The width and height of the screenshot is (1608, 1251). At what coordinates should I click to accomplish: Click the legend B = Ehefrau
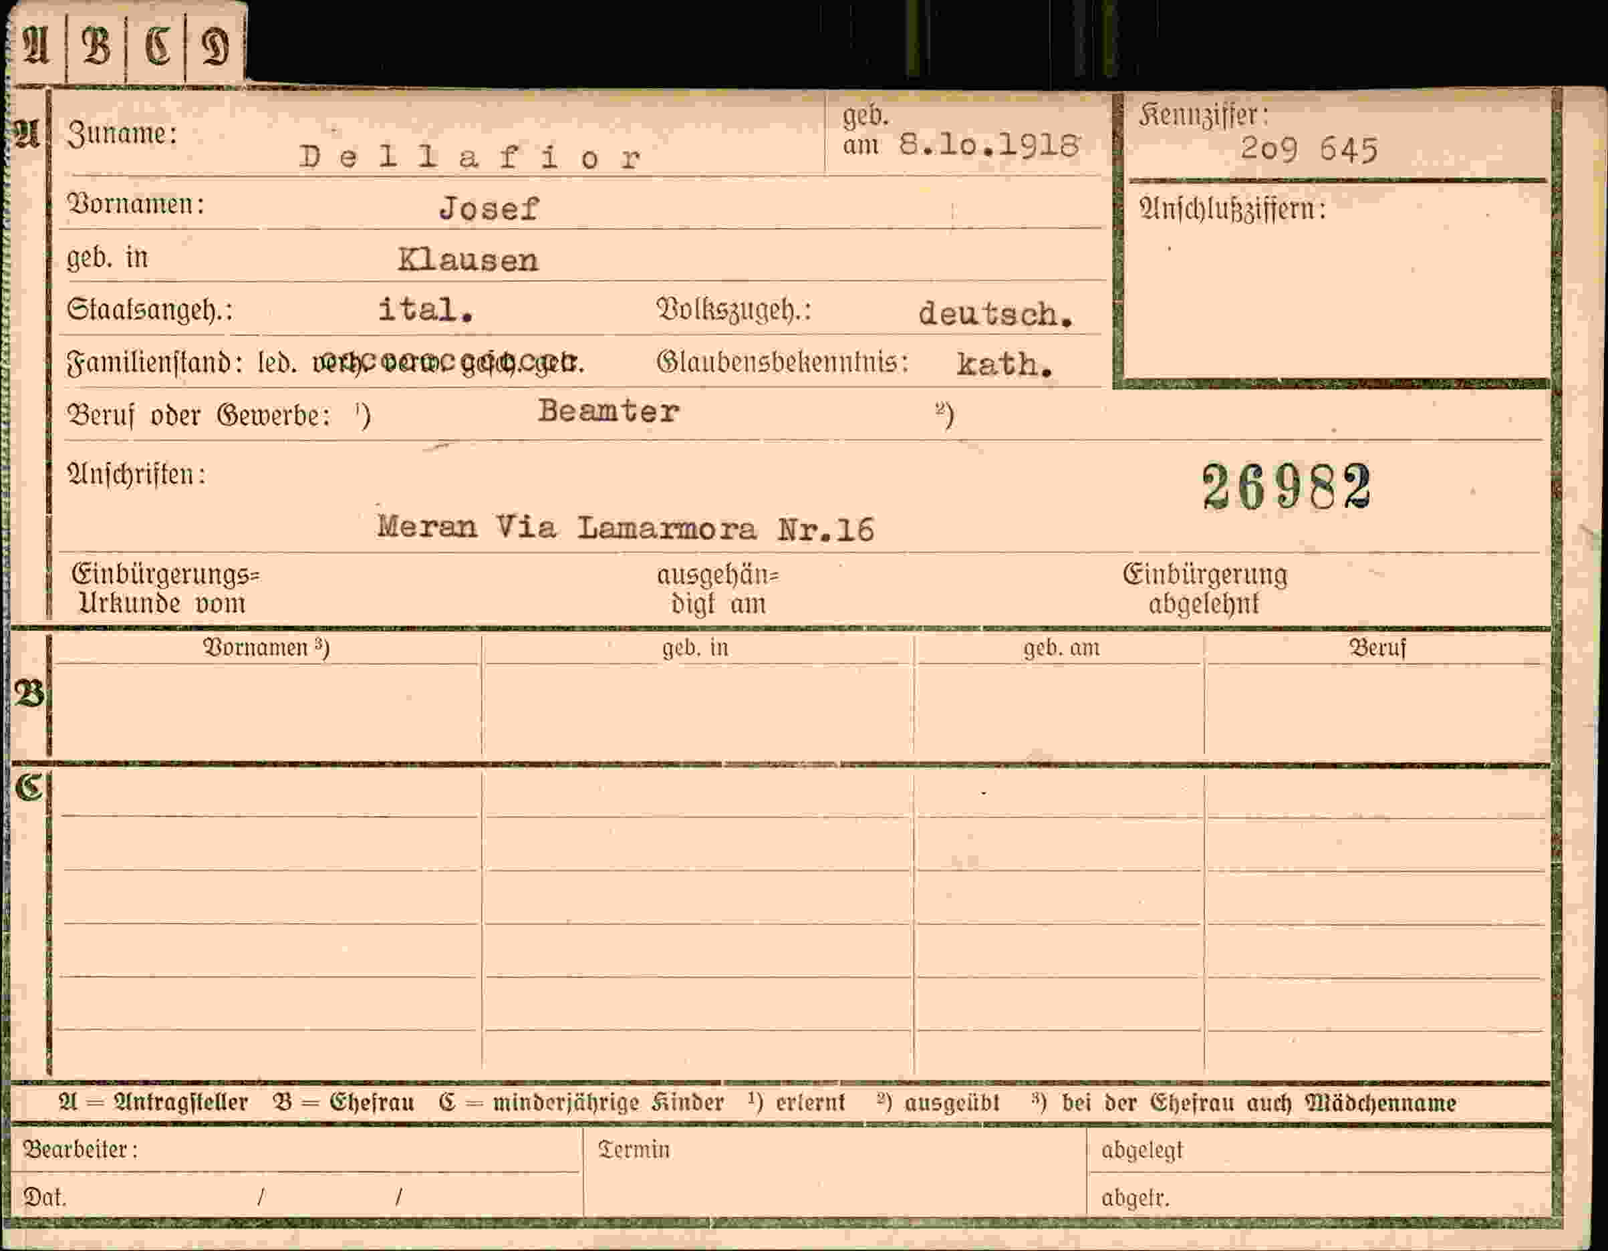coord(343,1102)
